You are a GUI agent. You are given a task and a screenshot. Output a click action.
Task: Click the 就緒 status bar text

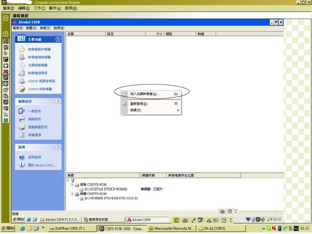(x=15, y=214)
